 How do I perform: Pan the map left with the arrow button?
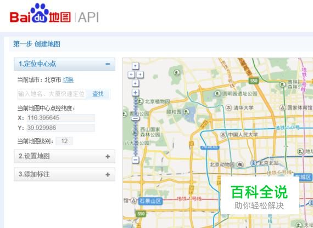point(131,75)
